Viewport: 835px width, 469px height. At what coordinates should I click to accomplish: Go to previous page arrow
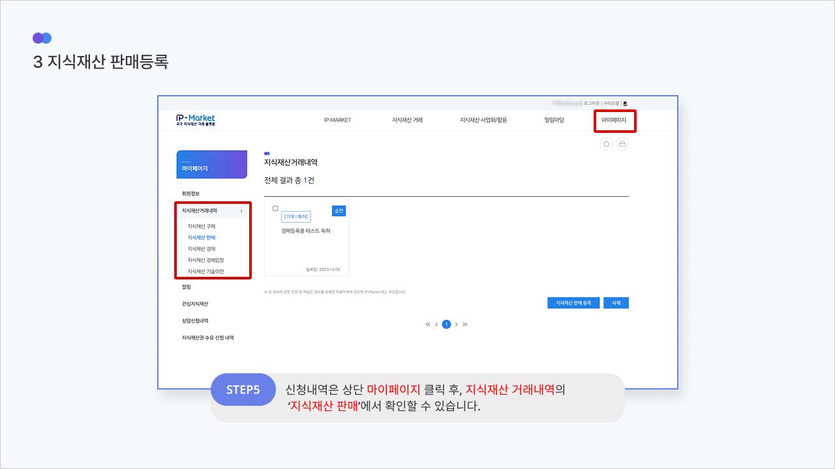pos(436,324)
